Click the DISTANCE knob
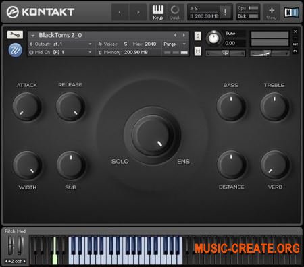Viewport: 304px width, 267px height. (231, 165)
